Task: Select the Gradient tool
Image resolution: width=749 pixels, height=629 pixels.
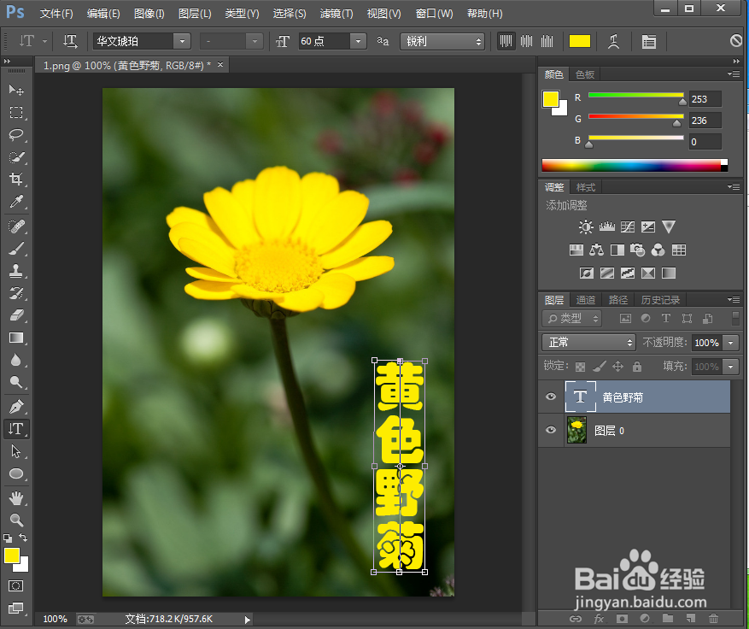Action: (x=15, y=338)
